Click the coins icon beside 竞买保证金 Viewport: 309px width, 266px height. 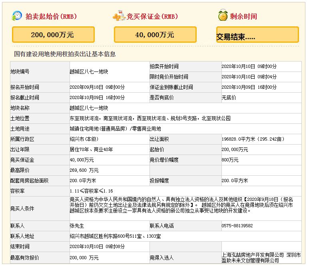(119, 16)
